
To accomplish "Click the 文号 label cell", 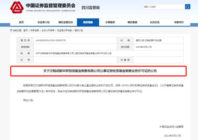I will [x=25, y=60].
